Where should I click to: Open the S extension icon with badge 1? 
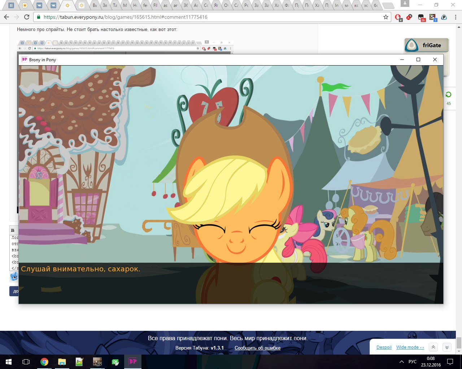(x=432, y=17)
